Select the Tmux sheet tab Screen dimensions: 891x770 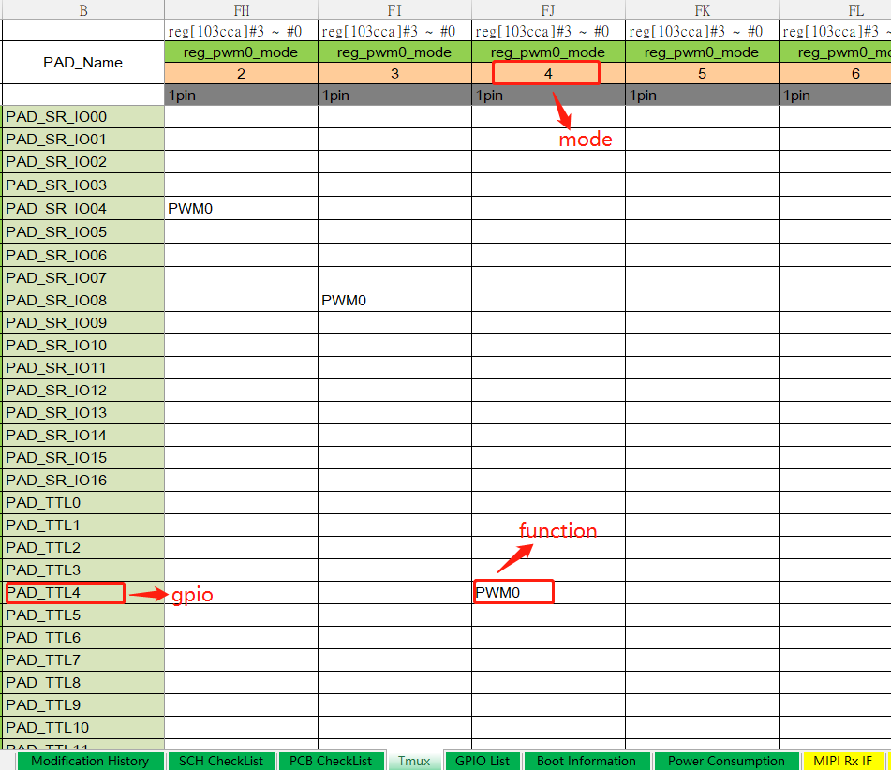(x=414, y=761)
